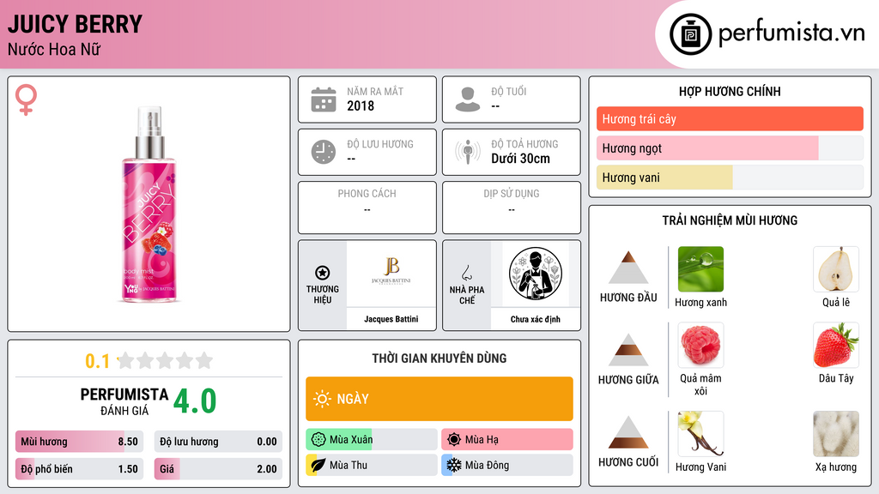Screen dimensions: 879x494
Task: Click the snowflake icon for Mùa Đông
Action: [454, 465]
